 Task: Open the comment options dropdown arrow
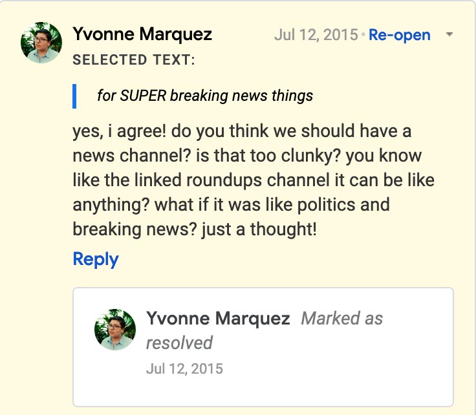(449, 34)
